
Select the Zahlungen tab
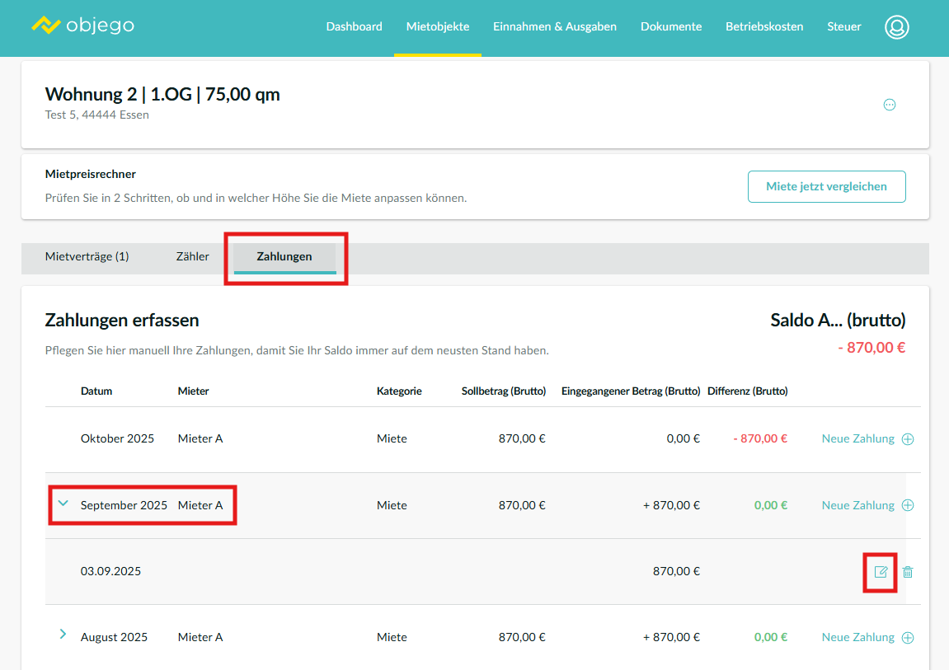[284, 256]
